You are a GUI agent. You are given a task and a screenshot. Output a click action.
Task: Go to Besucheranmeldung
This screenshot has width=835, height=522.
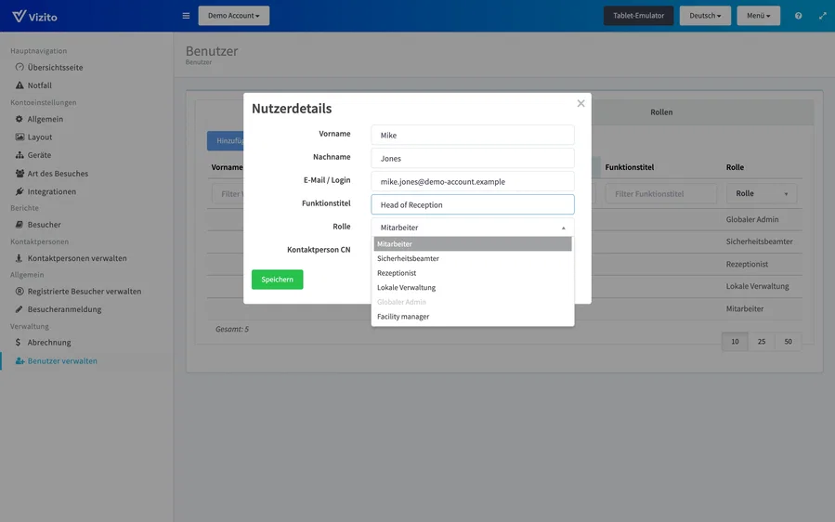(x=64, y=309)
